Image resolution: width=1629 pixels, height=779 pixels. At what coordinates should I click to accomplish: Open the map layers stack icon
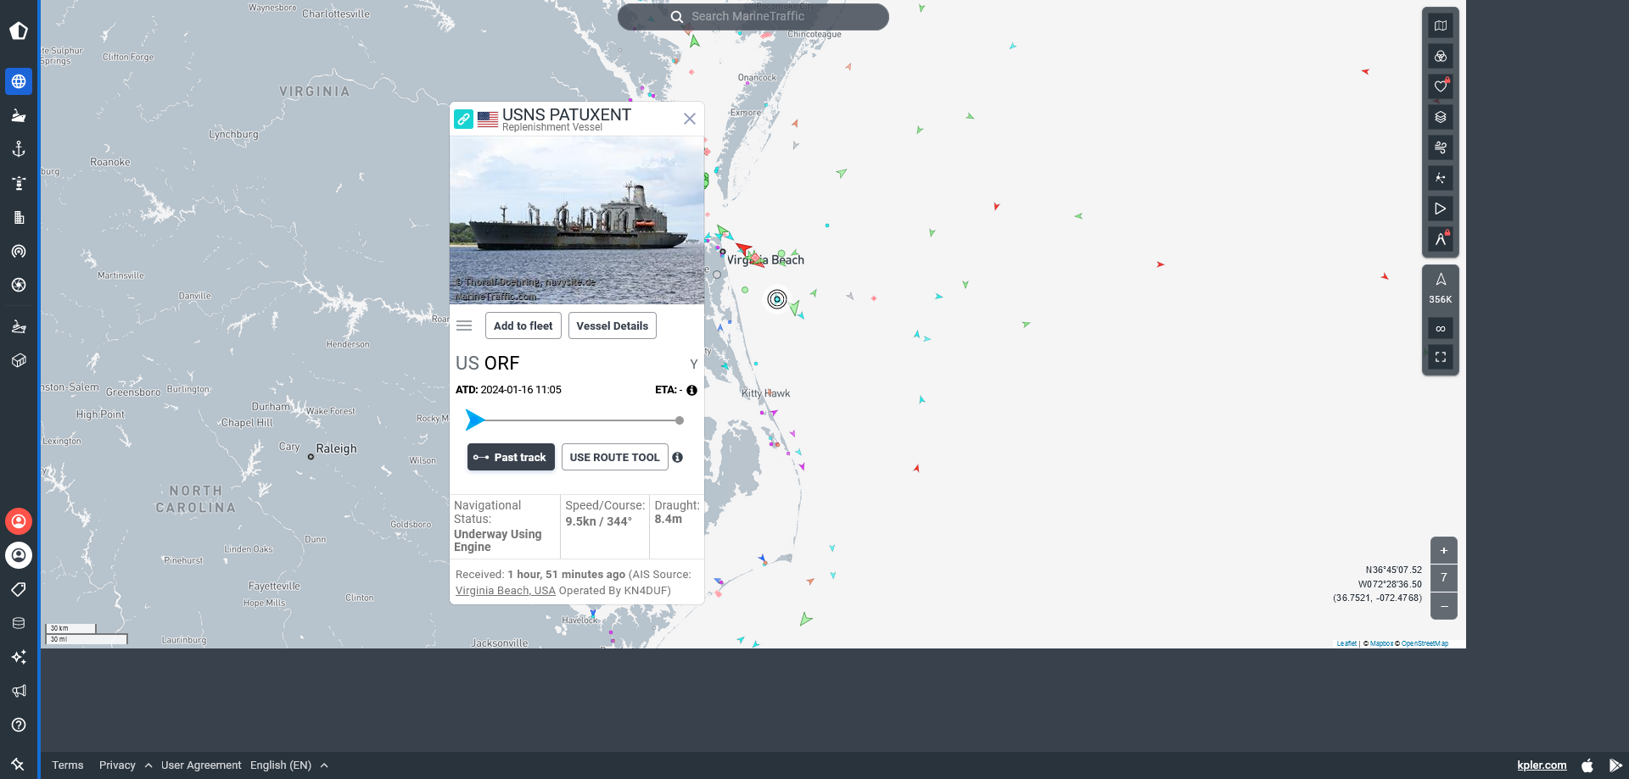click(x=1441, y=117)
